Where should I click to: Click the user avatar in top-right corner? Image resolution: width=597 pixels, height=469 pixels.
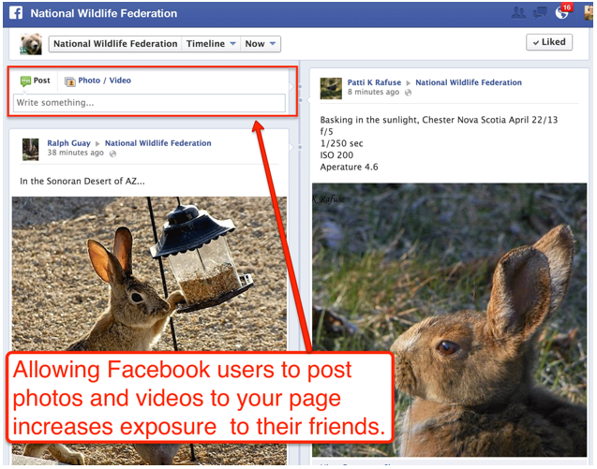(590, 13)
